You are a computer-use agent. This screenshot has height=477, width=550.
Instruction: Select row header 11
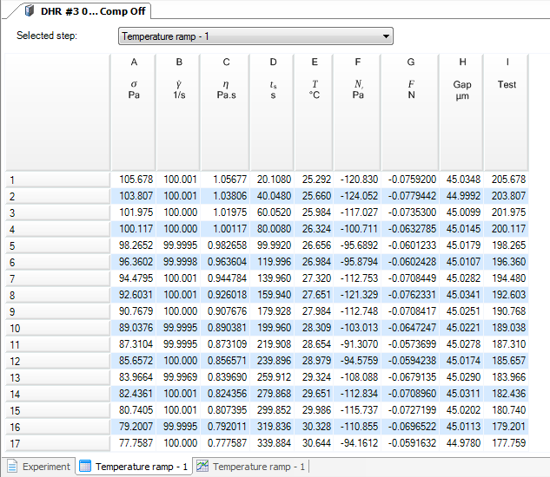point(58,344)
